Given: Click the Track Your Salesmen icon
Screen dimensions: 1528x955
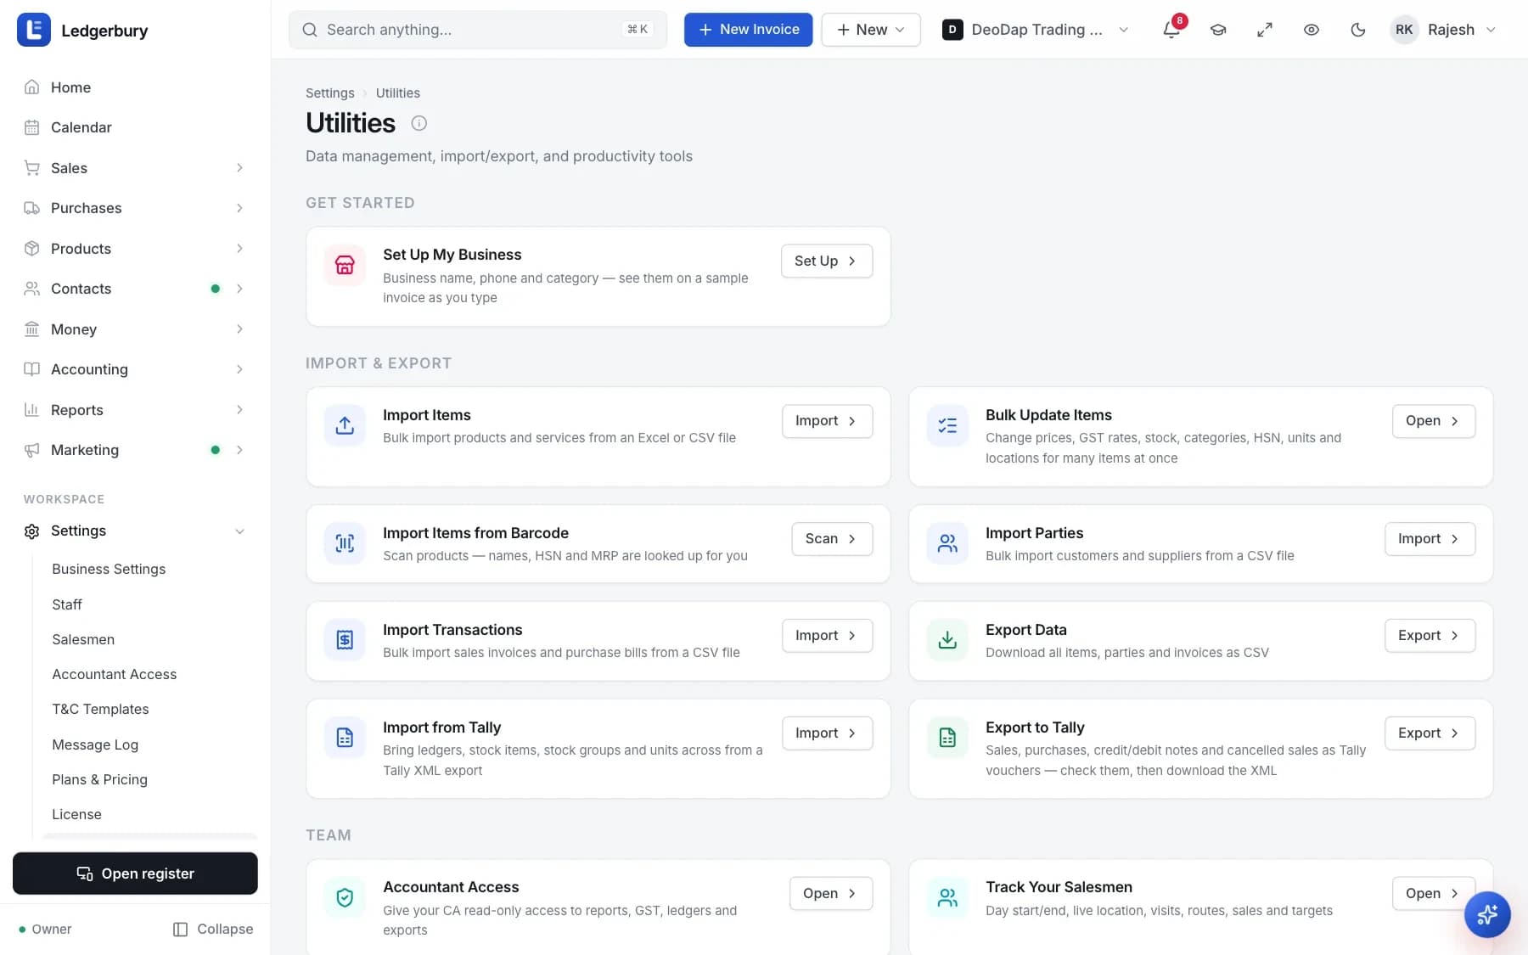Looking at the screenshot, I should tap(947, 897).
